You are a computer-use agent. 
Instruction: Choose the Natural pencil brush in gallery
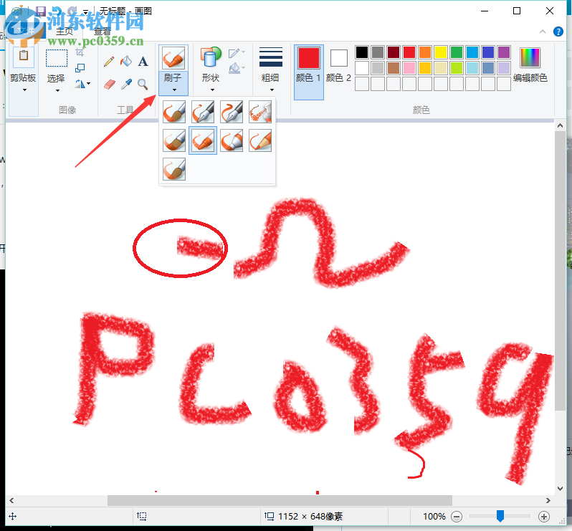(260, 140)
